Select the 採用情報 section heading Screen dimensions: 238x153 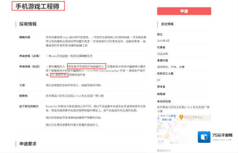pos(28,24)
